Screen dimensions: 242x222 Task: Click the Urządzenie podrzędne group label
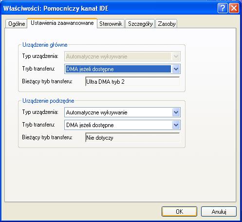[48, 101]
